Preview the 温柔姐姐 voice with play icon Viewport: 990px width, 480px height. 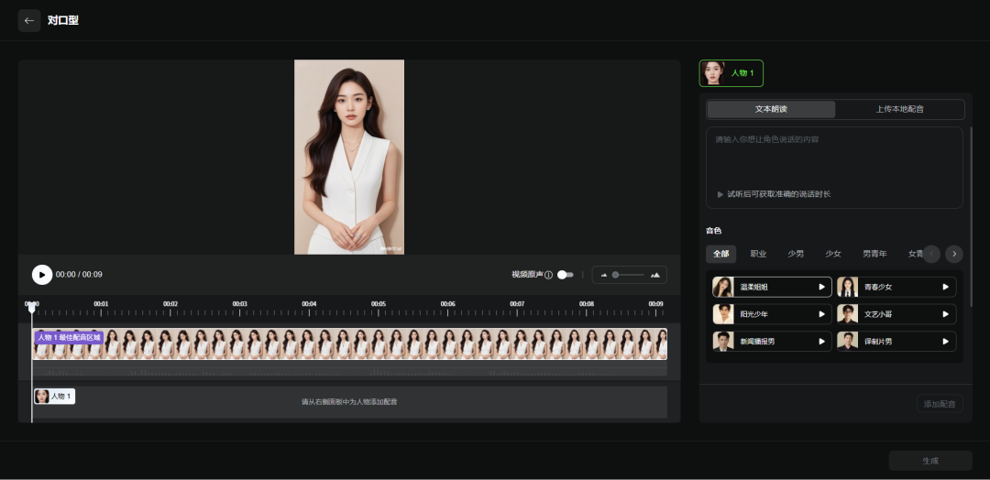(x=821, y=287)
